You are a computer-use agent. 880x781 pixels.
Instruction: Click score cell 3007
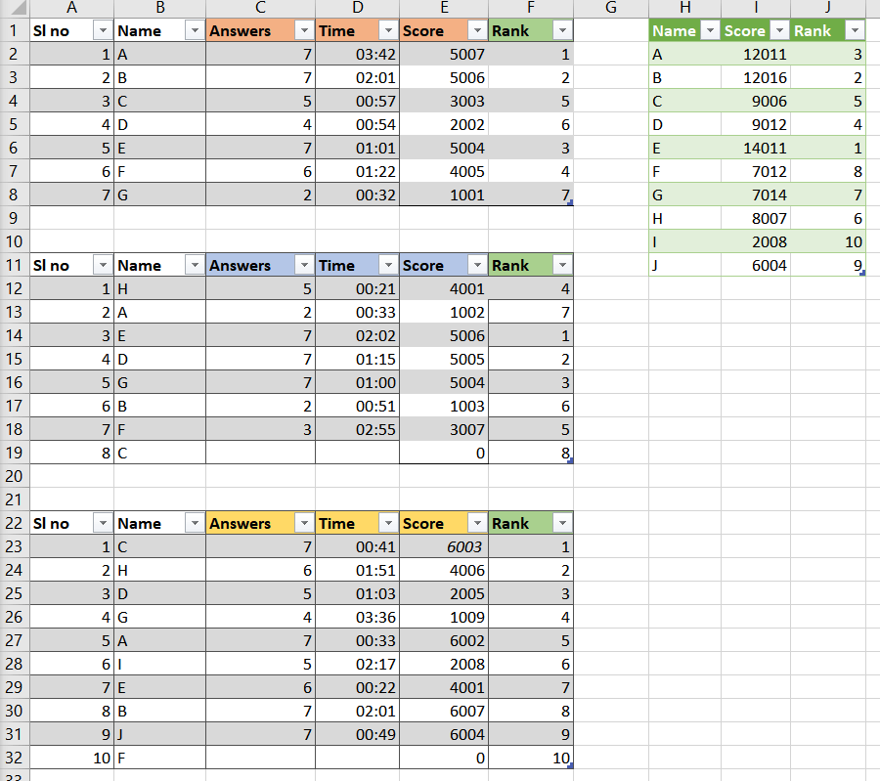(444, 429)
